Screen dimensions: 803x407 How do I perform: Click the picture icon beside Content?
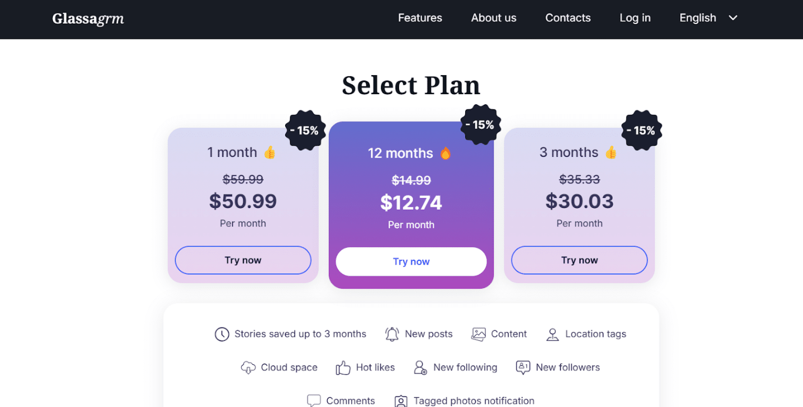click(479, 334)
